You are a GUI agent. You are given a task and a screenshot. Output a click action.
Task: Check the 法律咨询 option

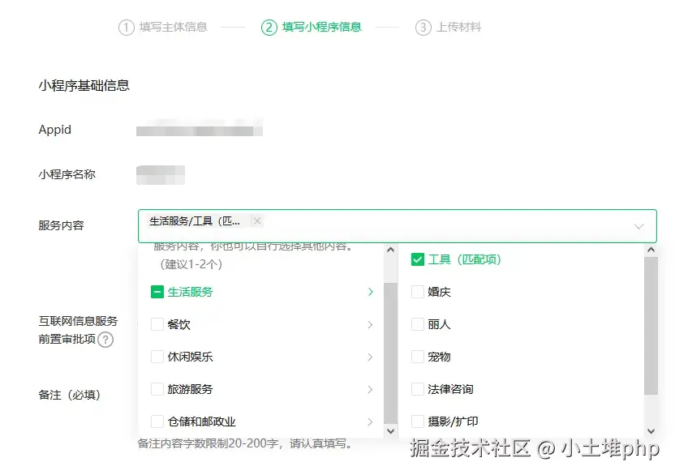tap(419, 389)
